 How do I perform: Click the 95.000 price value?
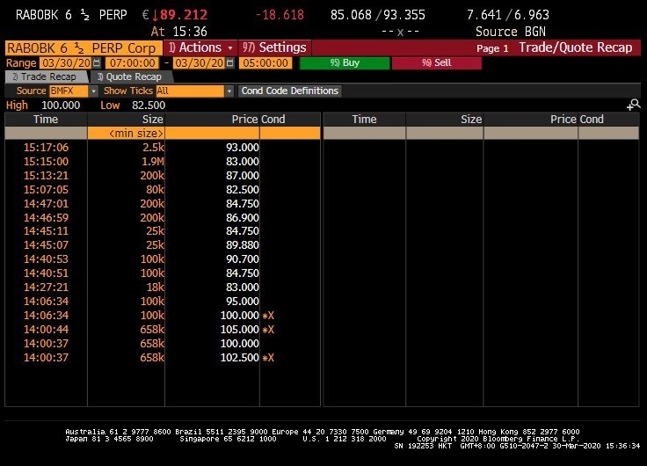243,301
